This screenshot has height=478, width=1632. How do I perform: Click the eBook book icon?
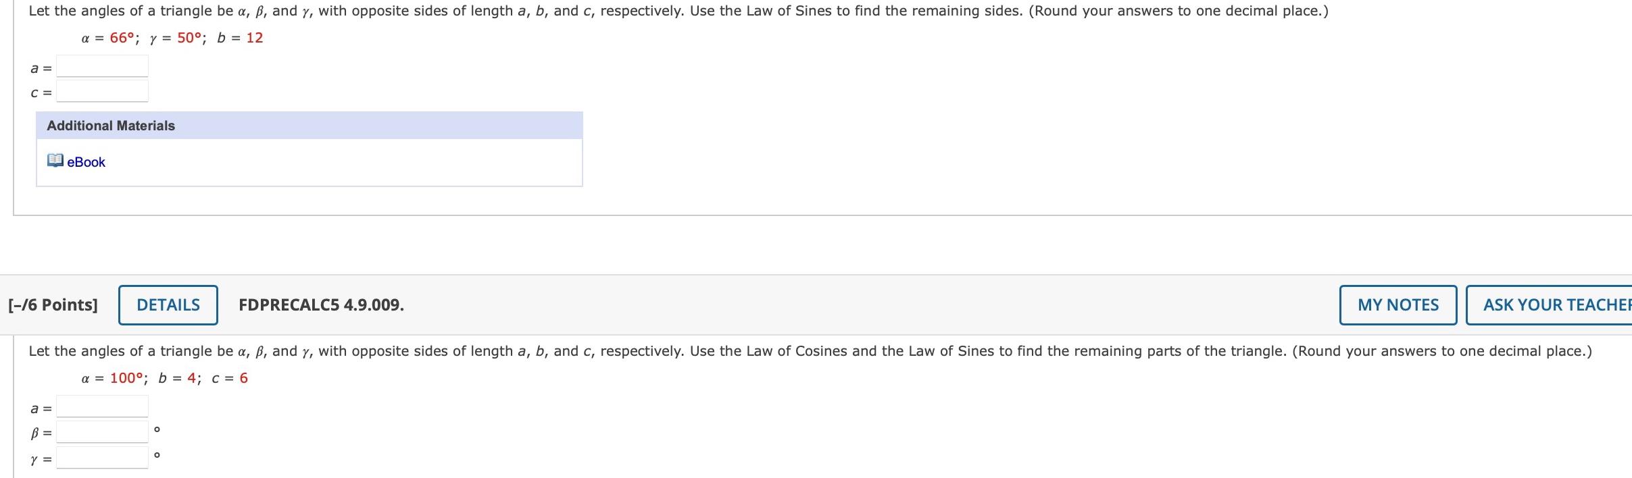tap(55, 161)
